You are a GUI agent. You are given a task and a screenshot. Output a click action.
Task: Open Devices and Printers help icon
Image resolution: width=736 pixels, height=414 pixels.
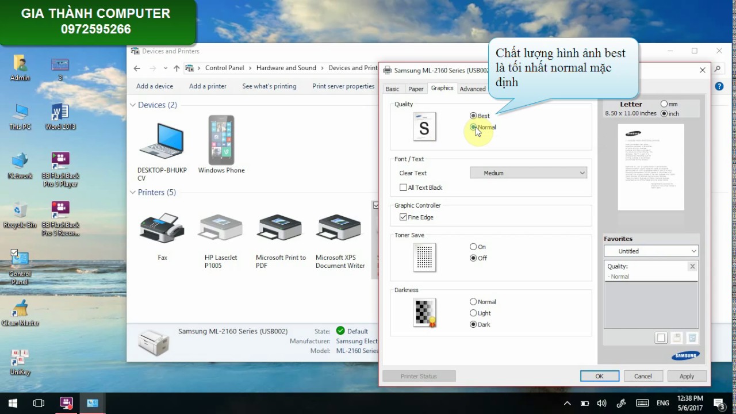(719, 86)
